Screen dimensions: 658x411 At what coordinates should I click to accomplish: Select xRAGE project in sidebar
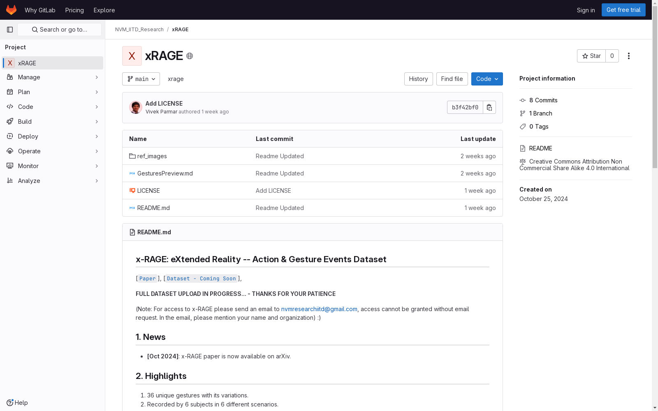53,63
